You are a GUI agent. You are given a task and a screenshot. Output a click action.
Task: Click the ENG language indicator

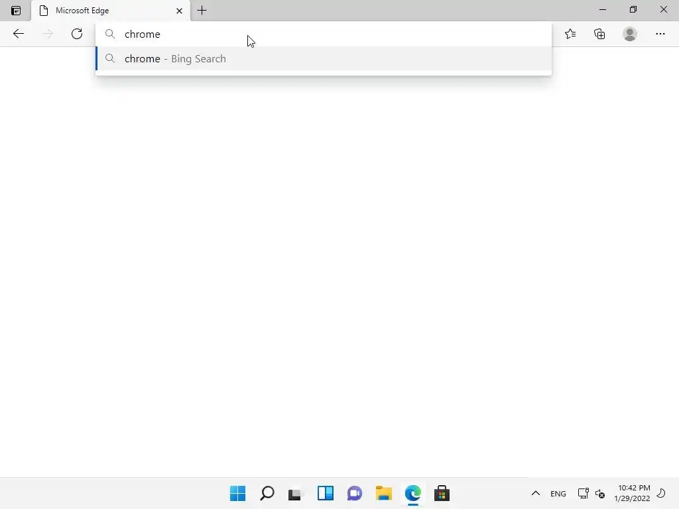(558, 494)
